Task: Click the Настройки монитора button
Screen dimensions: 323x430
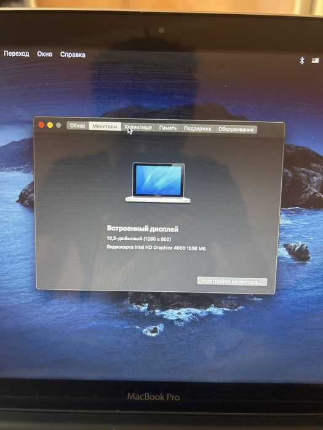Action: [x=232, y=281]
